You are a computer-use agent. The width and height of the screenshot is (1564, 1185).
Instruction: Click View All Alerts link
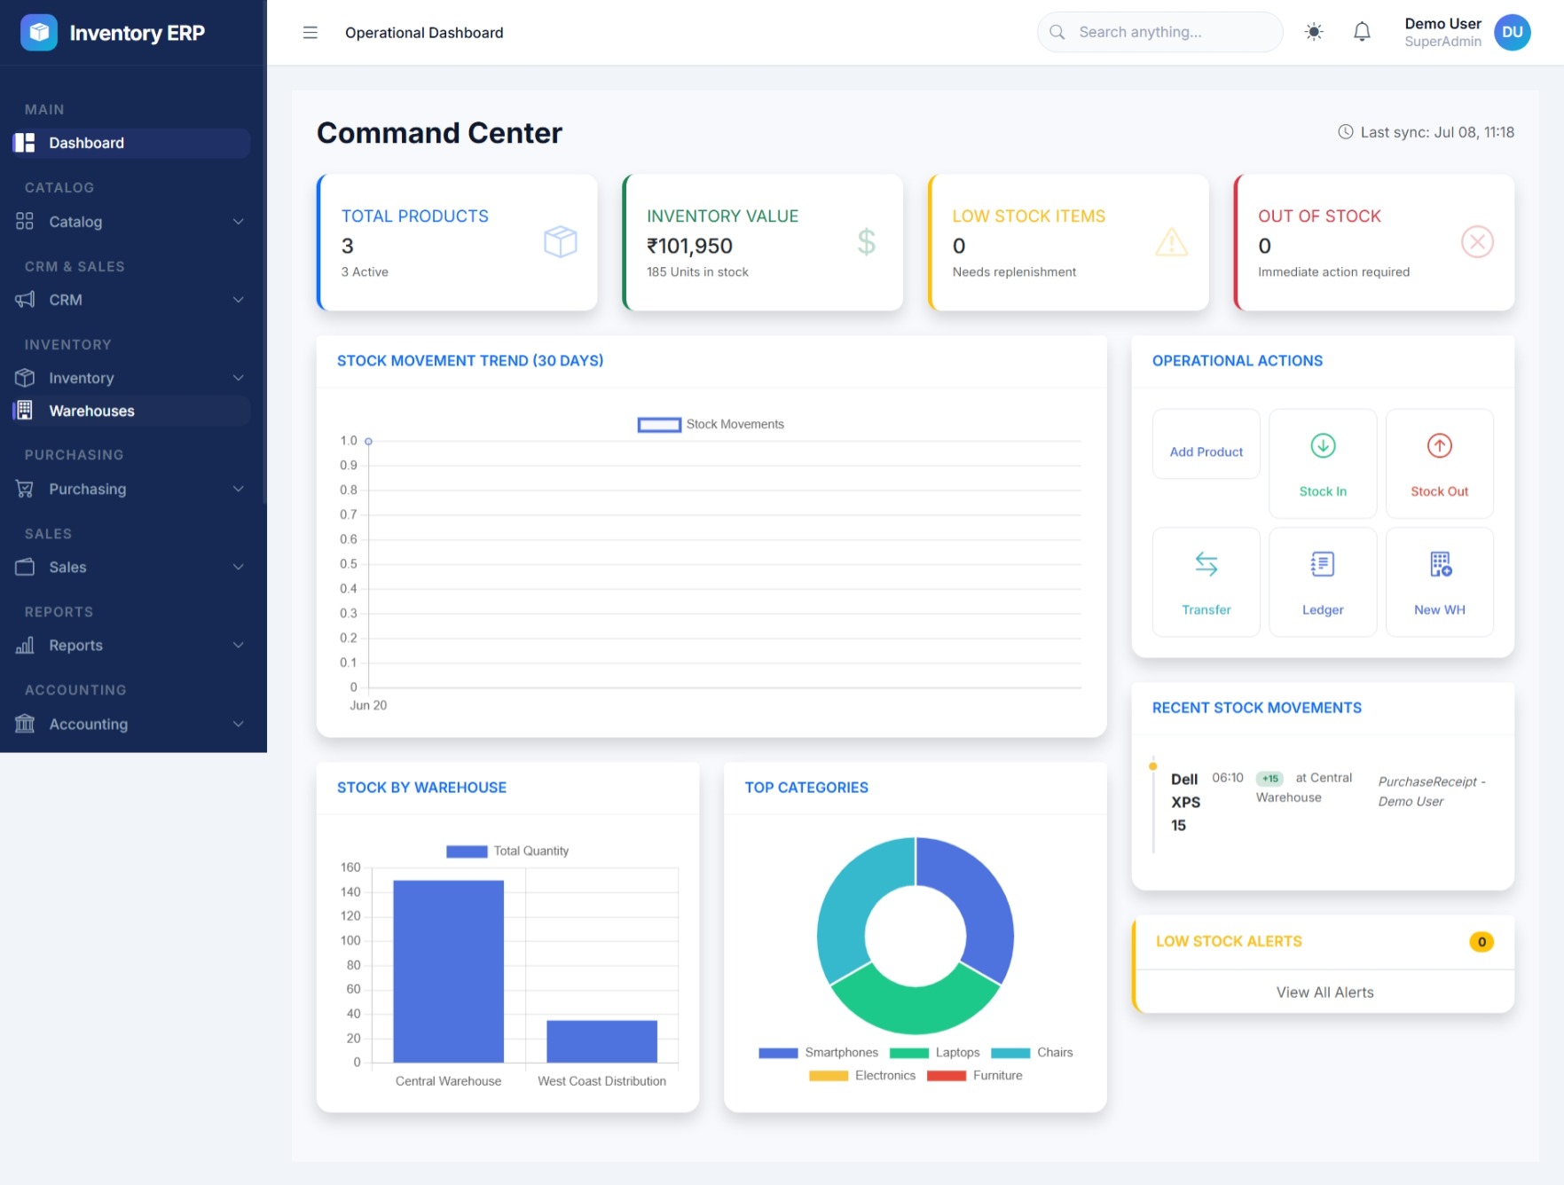[x=1324, y=993]
